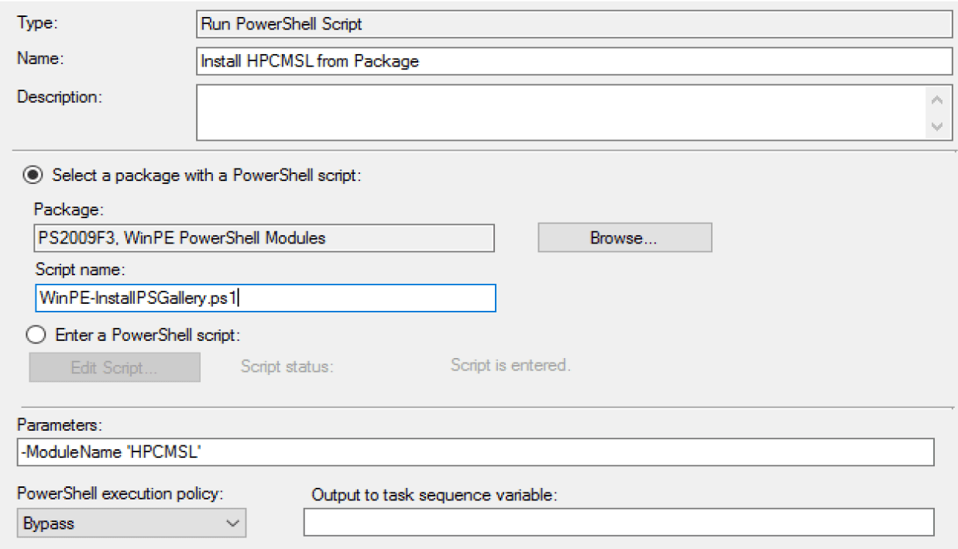This screenshot has width=958, height=549.
Task: Click the Description box scroll up arrow
Action: tap(937, 101)
